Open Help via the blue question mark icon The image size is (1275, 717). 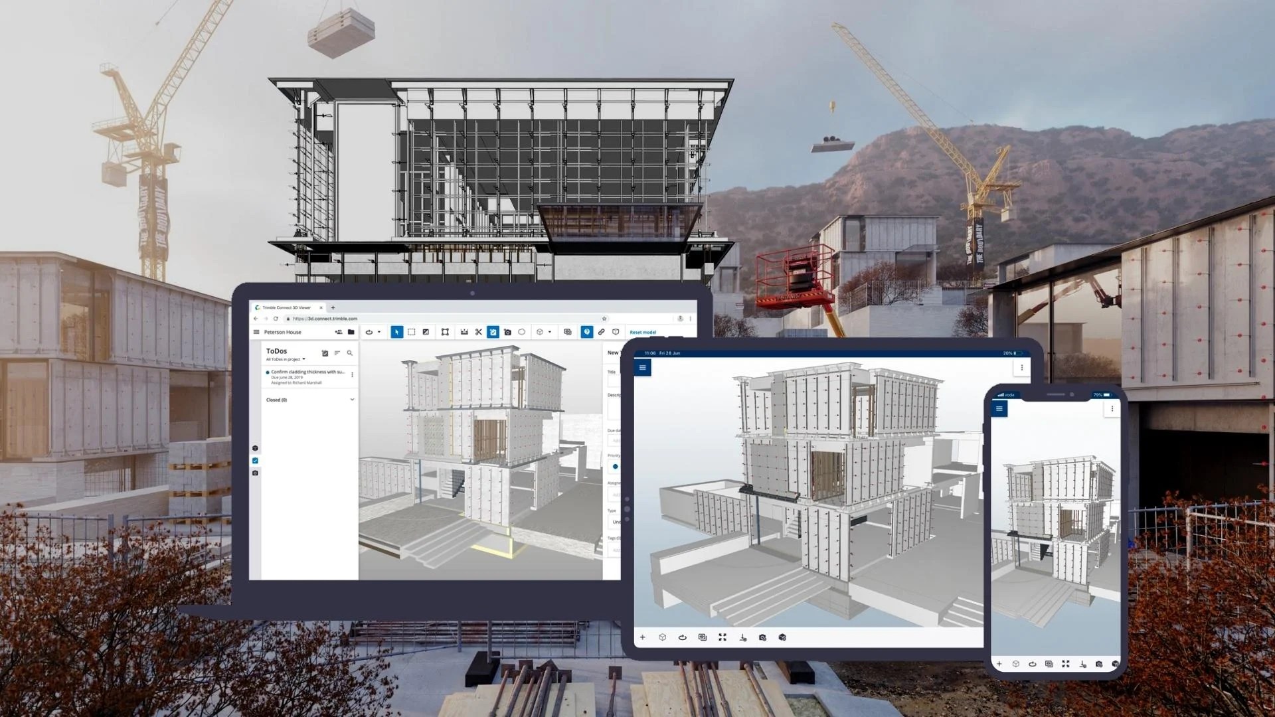(x=587, y=333)
